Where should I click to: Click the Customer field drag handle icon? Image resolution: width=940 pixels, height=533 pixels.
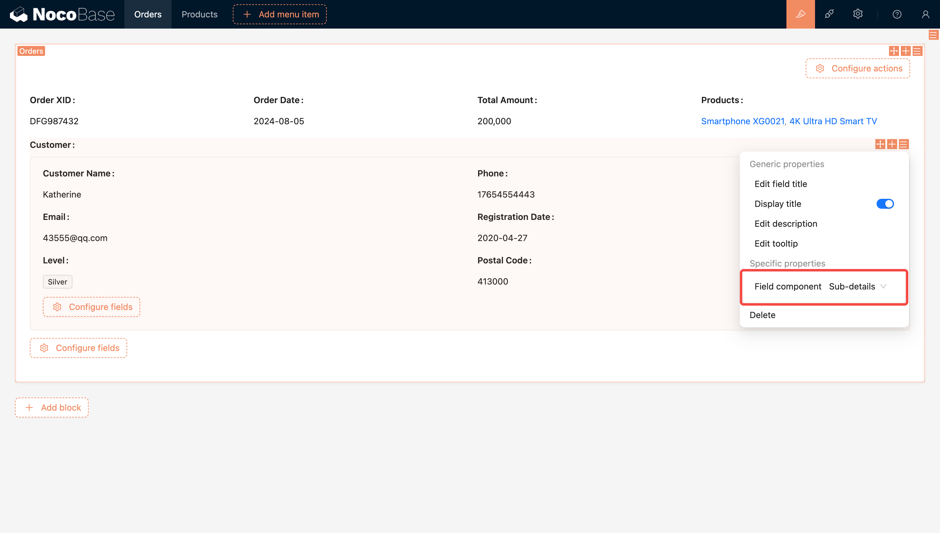pos(880,144)
